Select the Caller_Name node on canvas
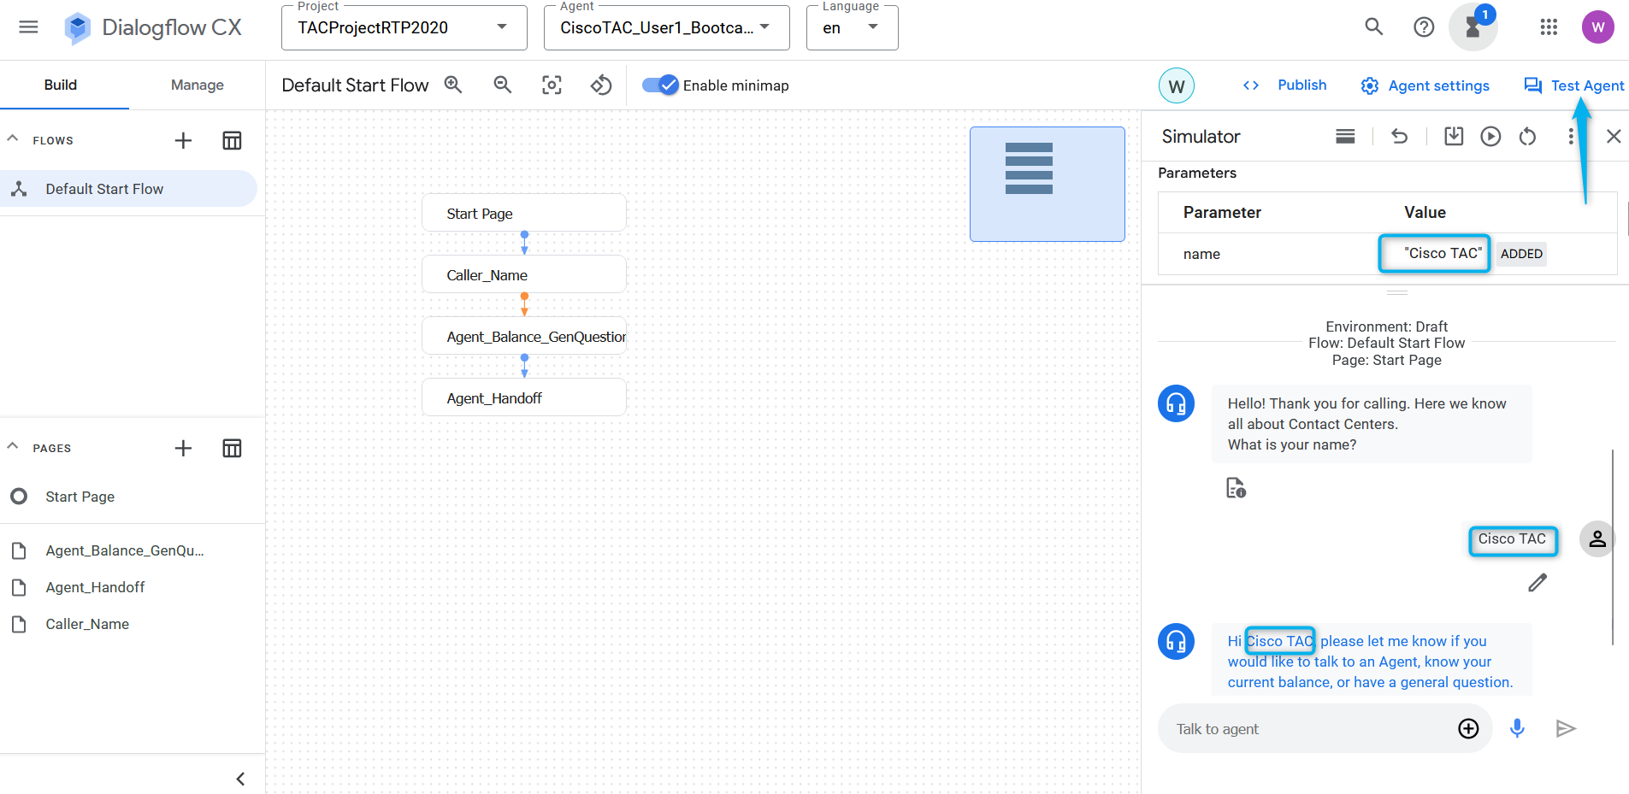 coord(524,274)
